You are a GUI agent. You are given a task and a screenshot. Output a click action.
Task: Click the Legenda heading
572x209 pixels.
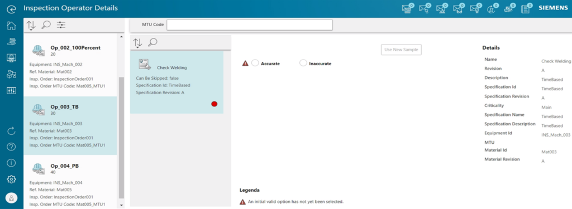(x=250, y=190)
